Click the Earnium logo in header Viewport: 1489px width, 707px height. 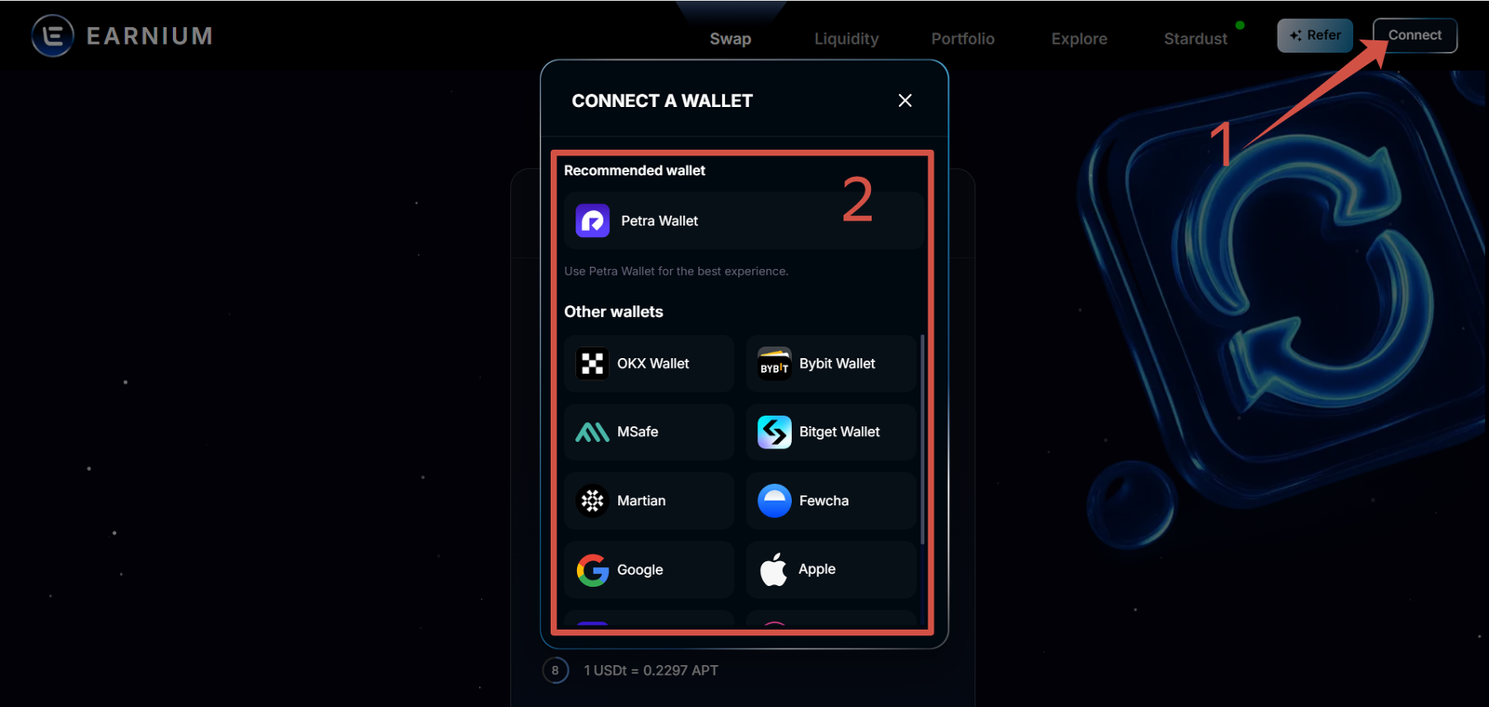click(122, 36)
